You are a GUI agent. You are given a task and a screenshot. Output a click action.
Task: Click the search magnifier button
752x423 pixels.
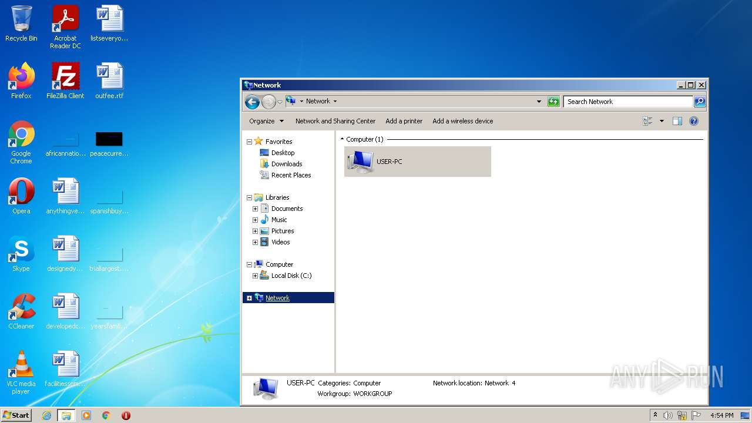(x=700, y=102)
